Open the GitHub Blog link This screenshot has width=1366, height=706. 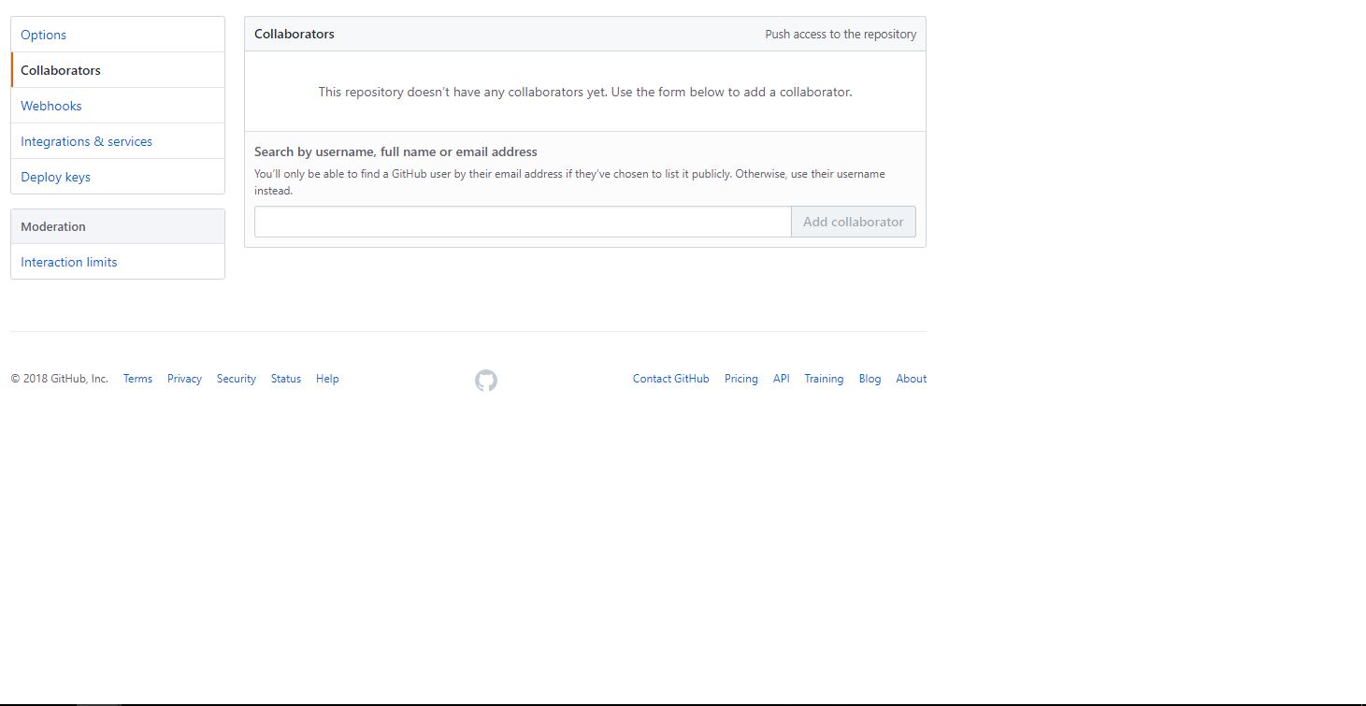click(870, 379)
